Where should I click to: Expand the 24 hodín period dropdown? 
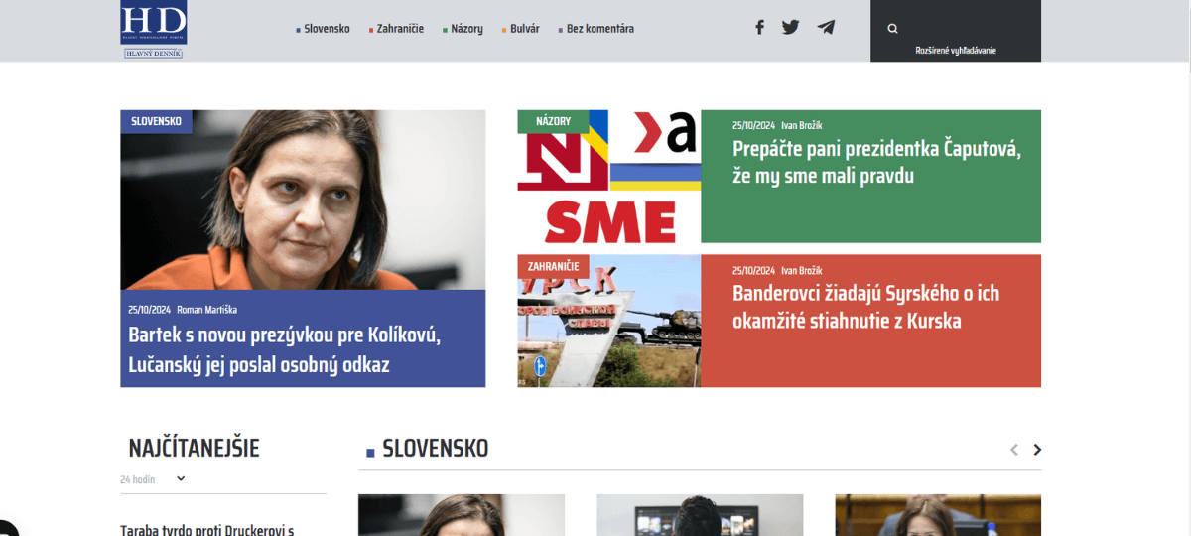153,479
